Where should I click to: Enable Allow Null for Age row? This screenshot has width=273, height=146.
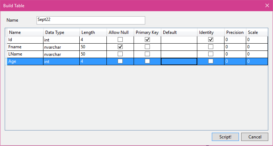pos(120,61)
